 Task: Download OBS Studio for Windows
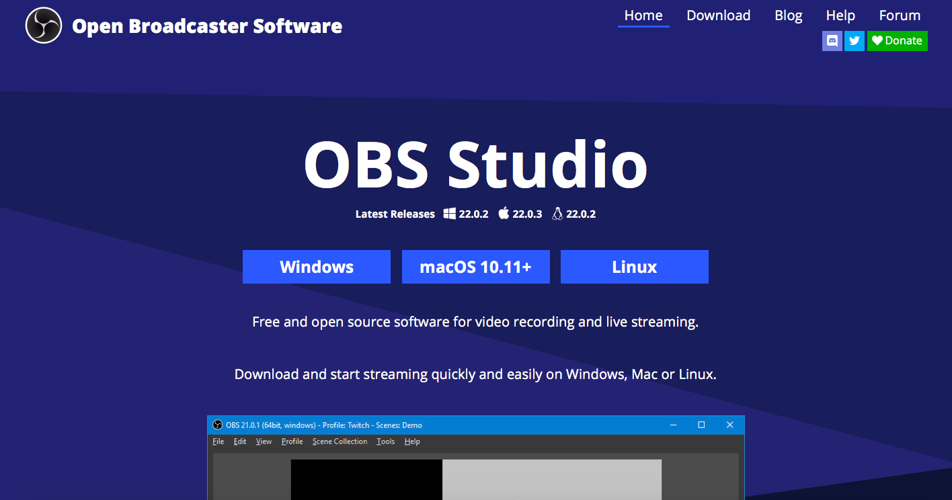[316, 267]
